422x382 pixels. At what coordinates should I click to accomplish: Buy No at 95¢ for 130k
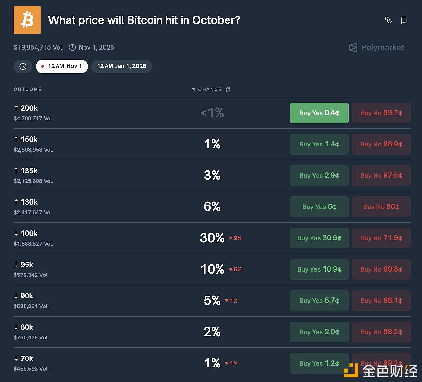click(381, 207)
